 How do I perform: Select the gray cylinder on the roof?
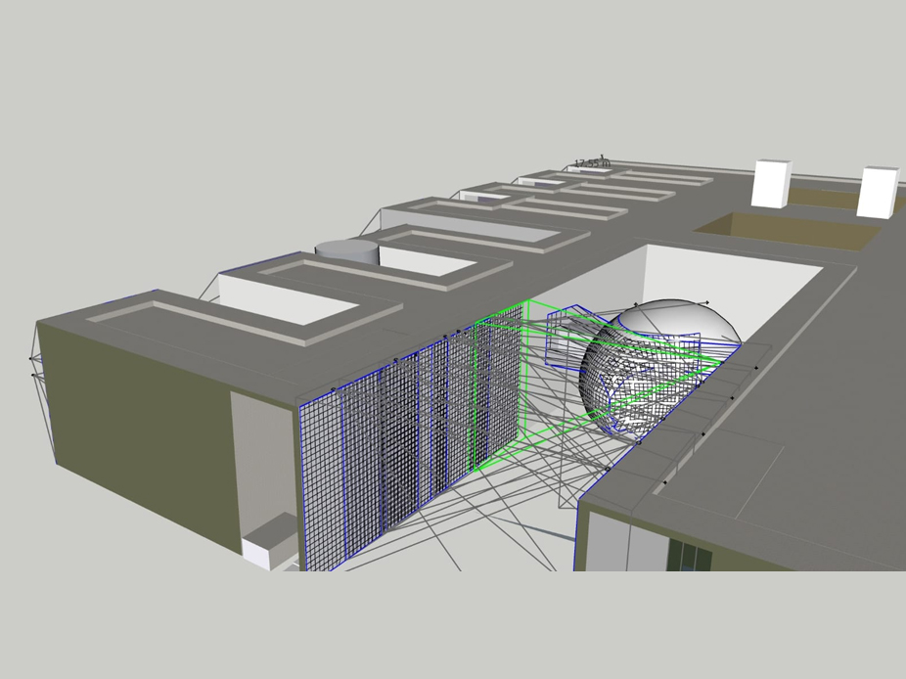tap(346, 251)
